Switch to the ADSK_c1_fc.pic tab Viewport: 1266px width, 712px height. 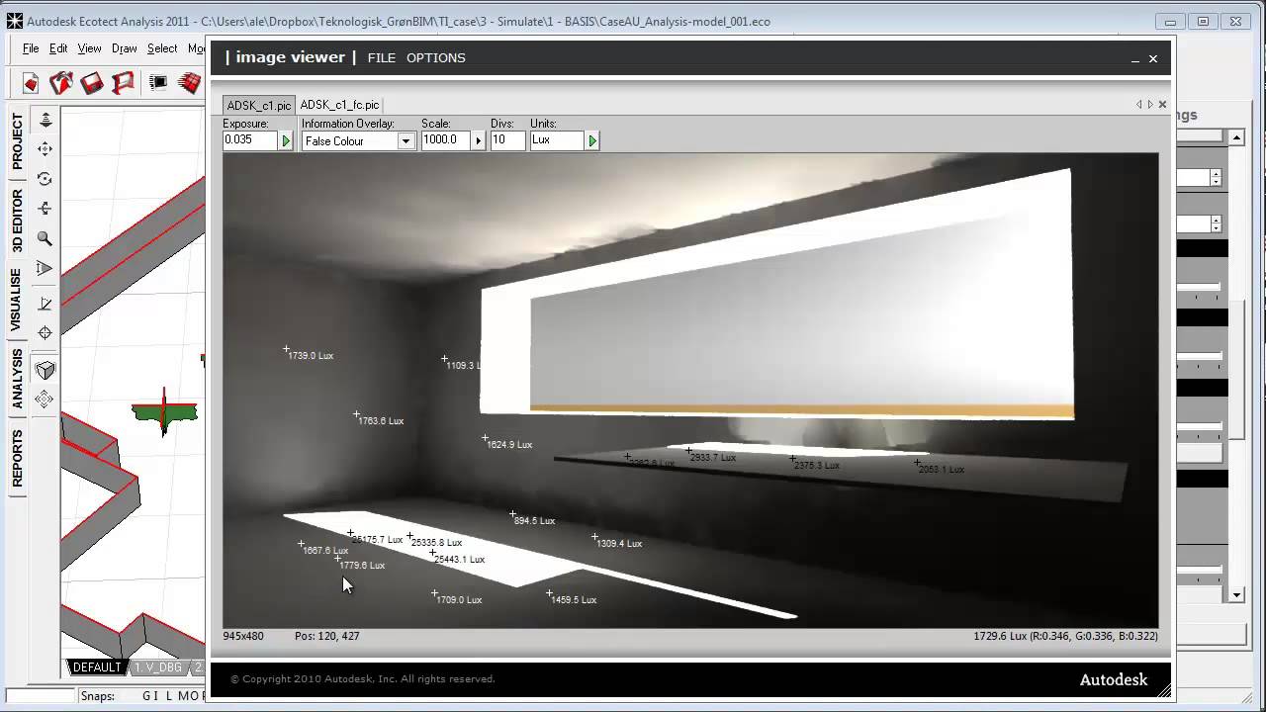click(340, 105)
